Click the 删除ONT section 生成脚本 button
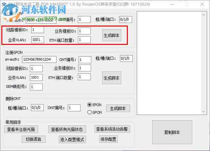This screenshot has width=210, height=151. point(118,108)
